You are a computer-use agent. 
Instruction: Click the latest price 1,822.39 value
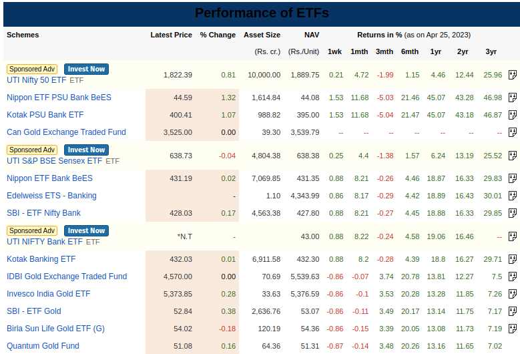click(x=178, y=75)
